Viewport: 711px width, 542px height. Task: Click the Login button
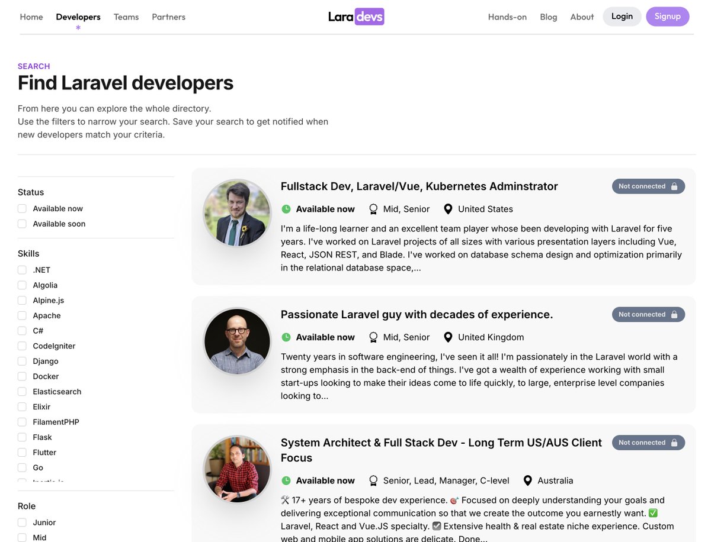pyautogui.click(x=622, y=17)
